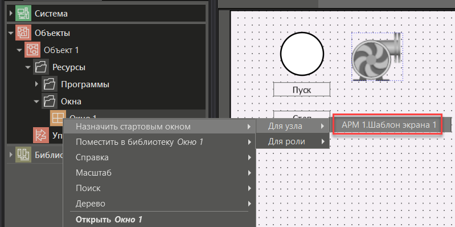Select the white circle indicator on canvas
The width and height of the screenshot is (455, 227).
pos(302,54)
